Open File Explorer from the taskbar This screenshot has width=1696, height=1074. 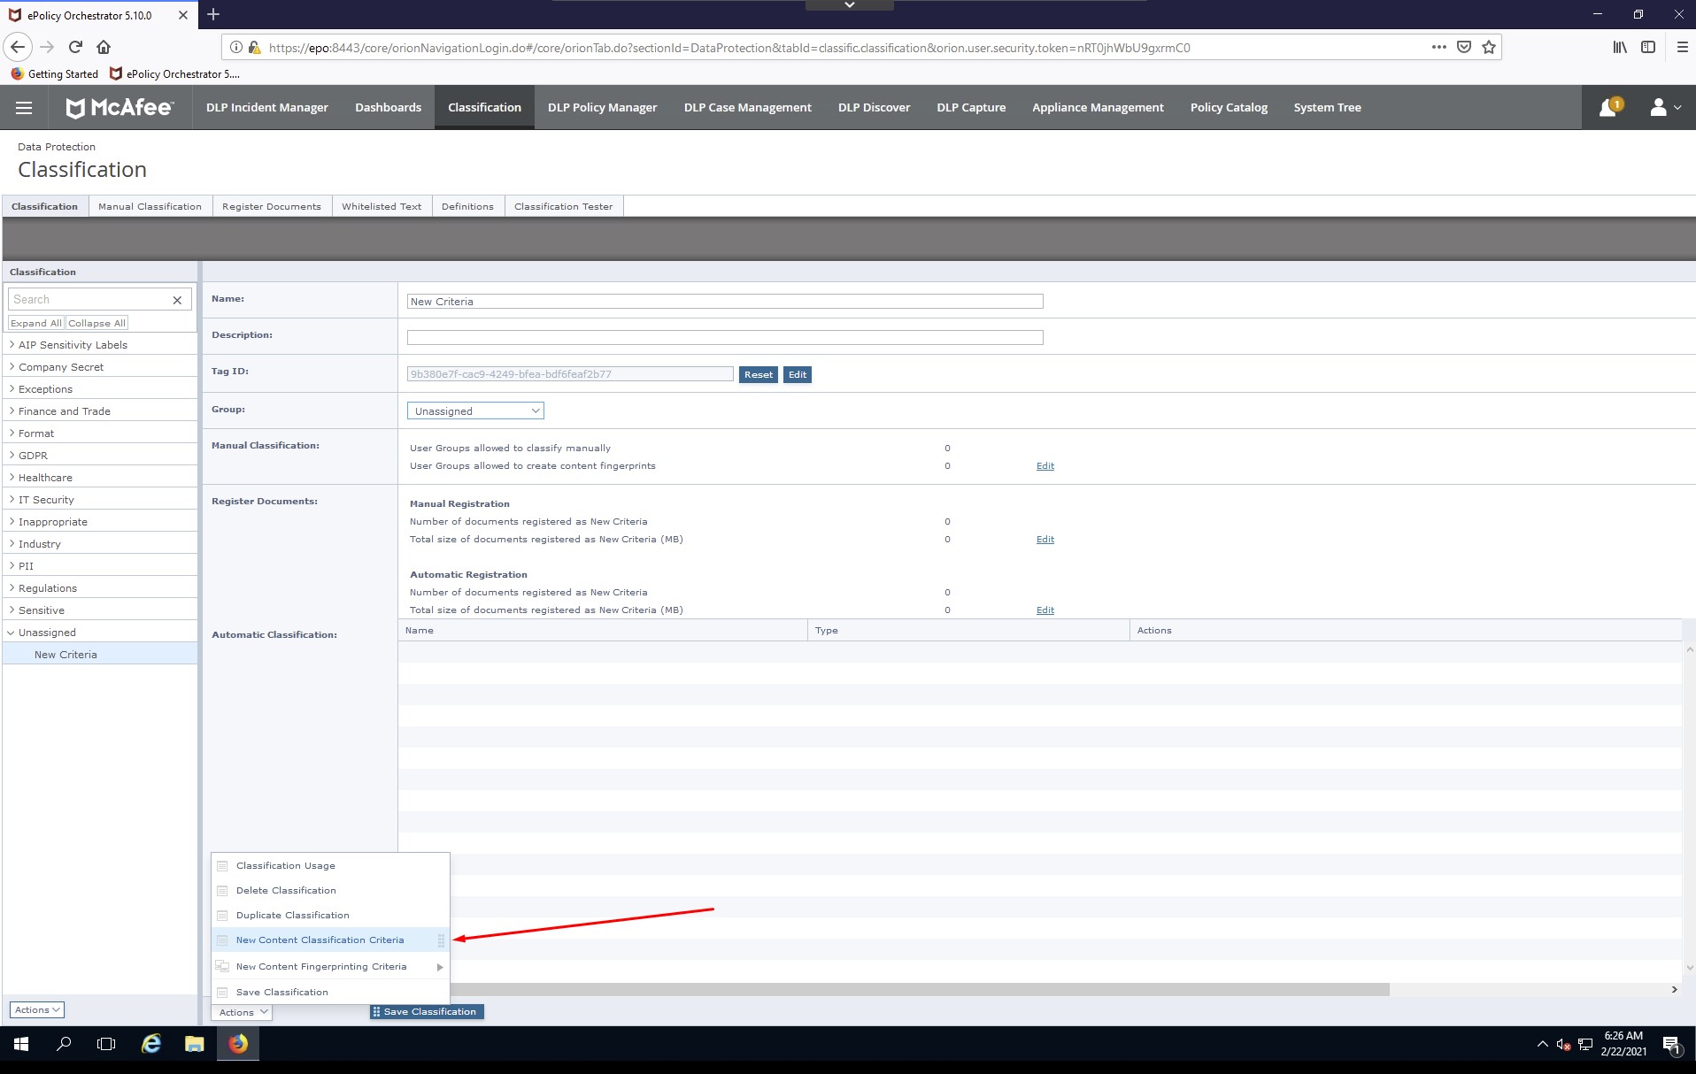[x=195, y=1044]
